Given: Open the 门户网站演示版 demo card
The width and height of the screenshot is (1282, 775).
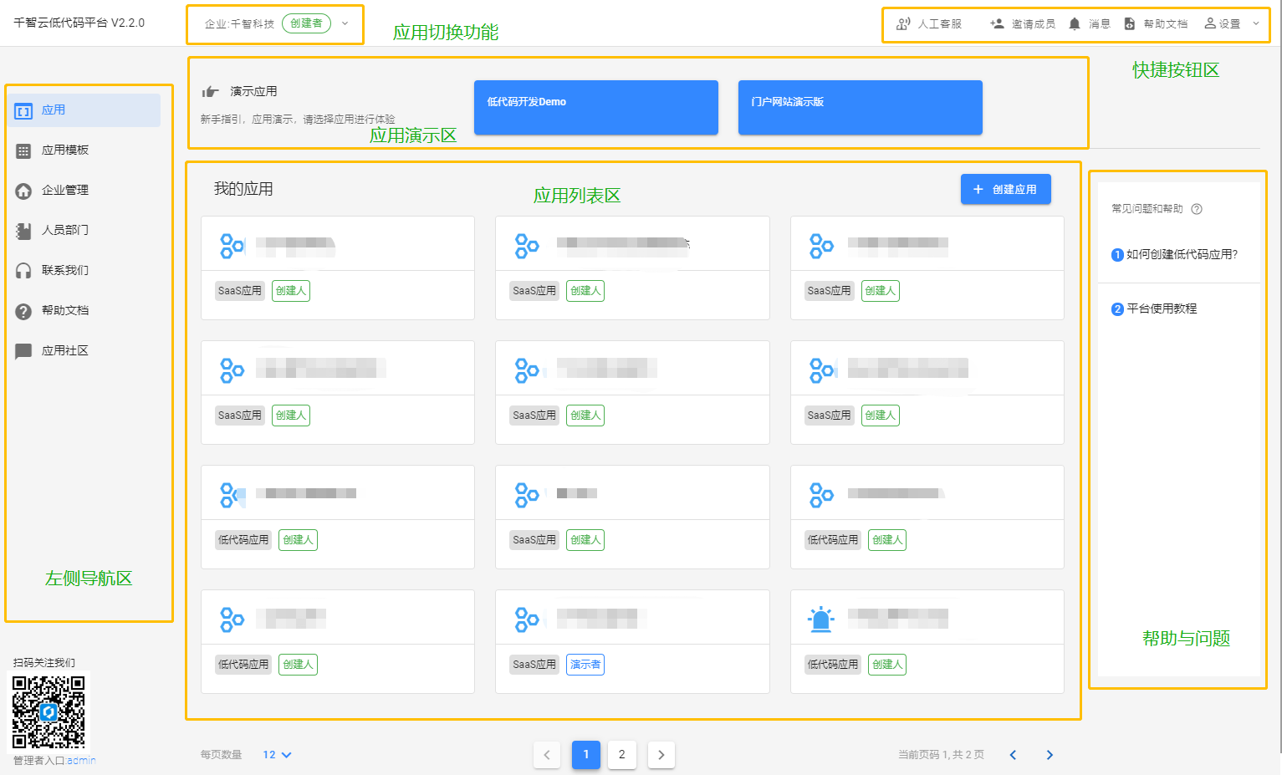Looking at the screenshot, I should point(860,107).
